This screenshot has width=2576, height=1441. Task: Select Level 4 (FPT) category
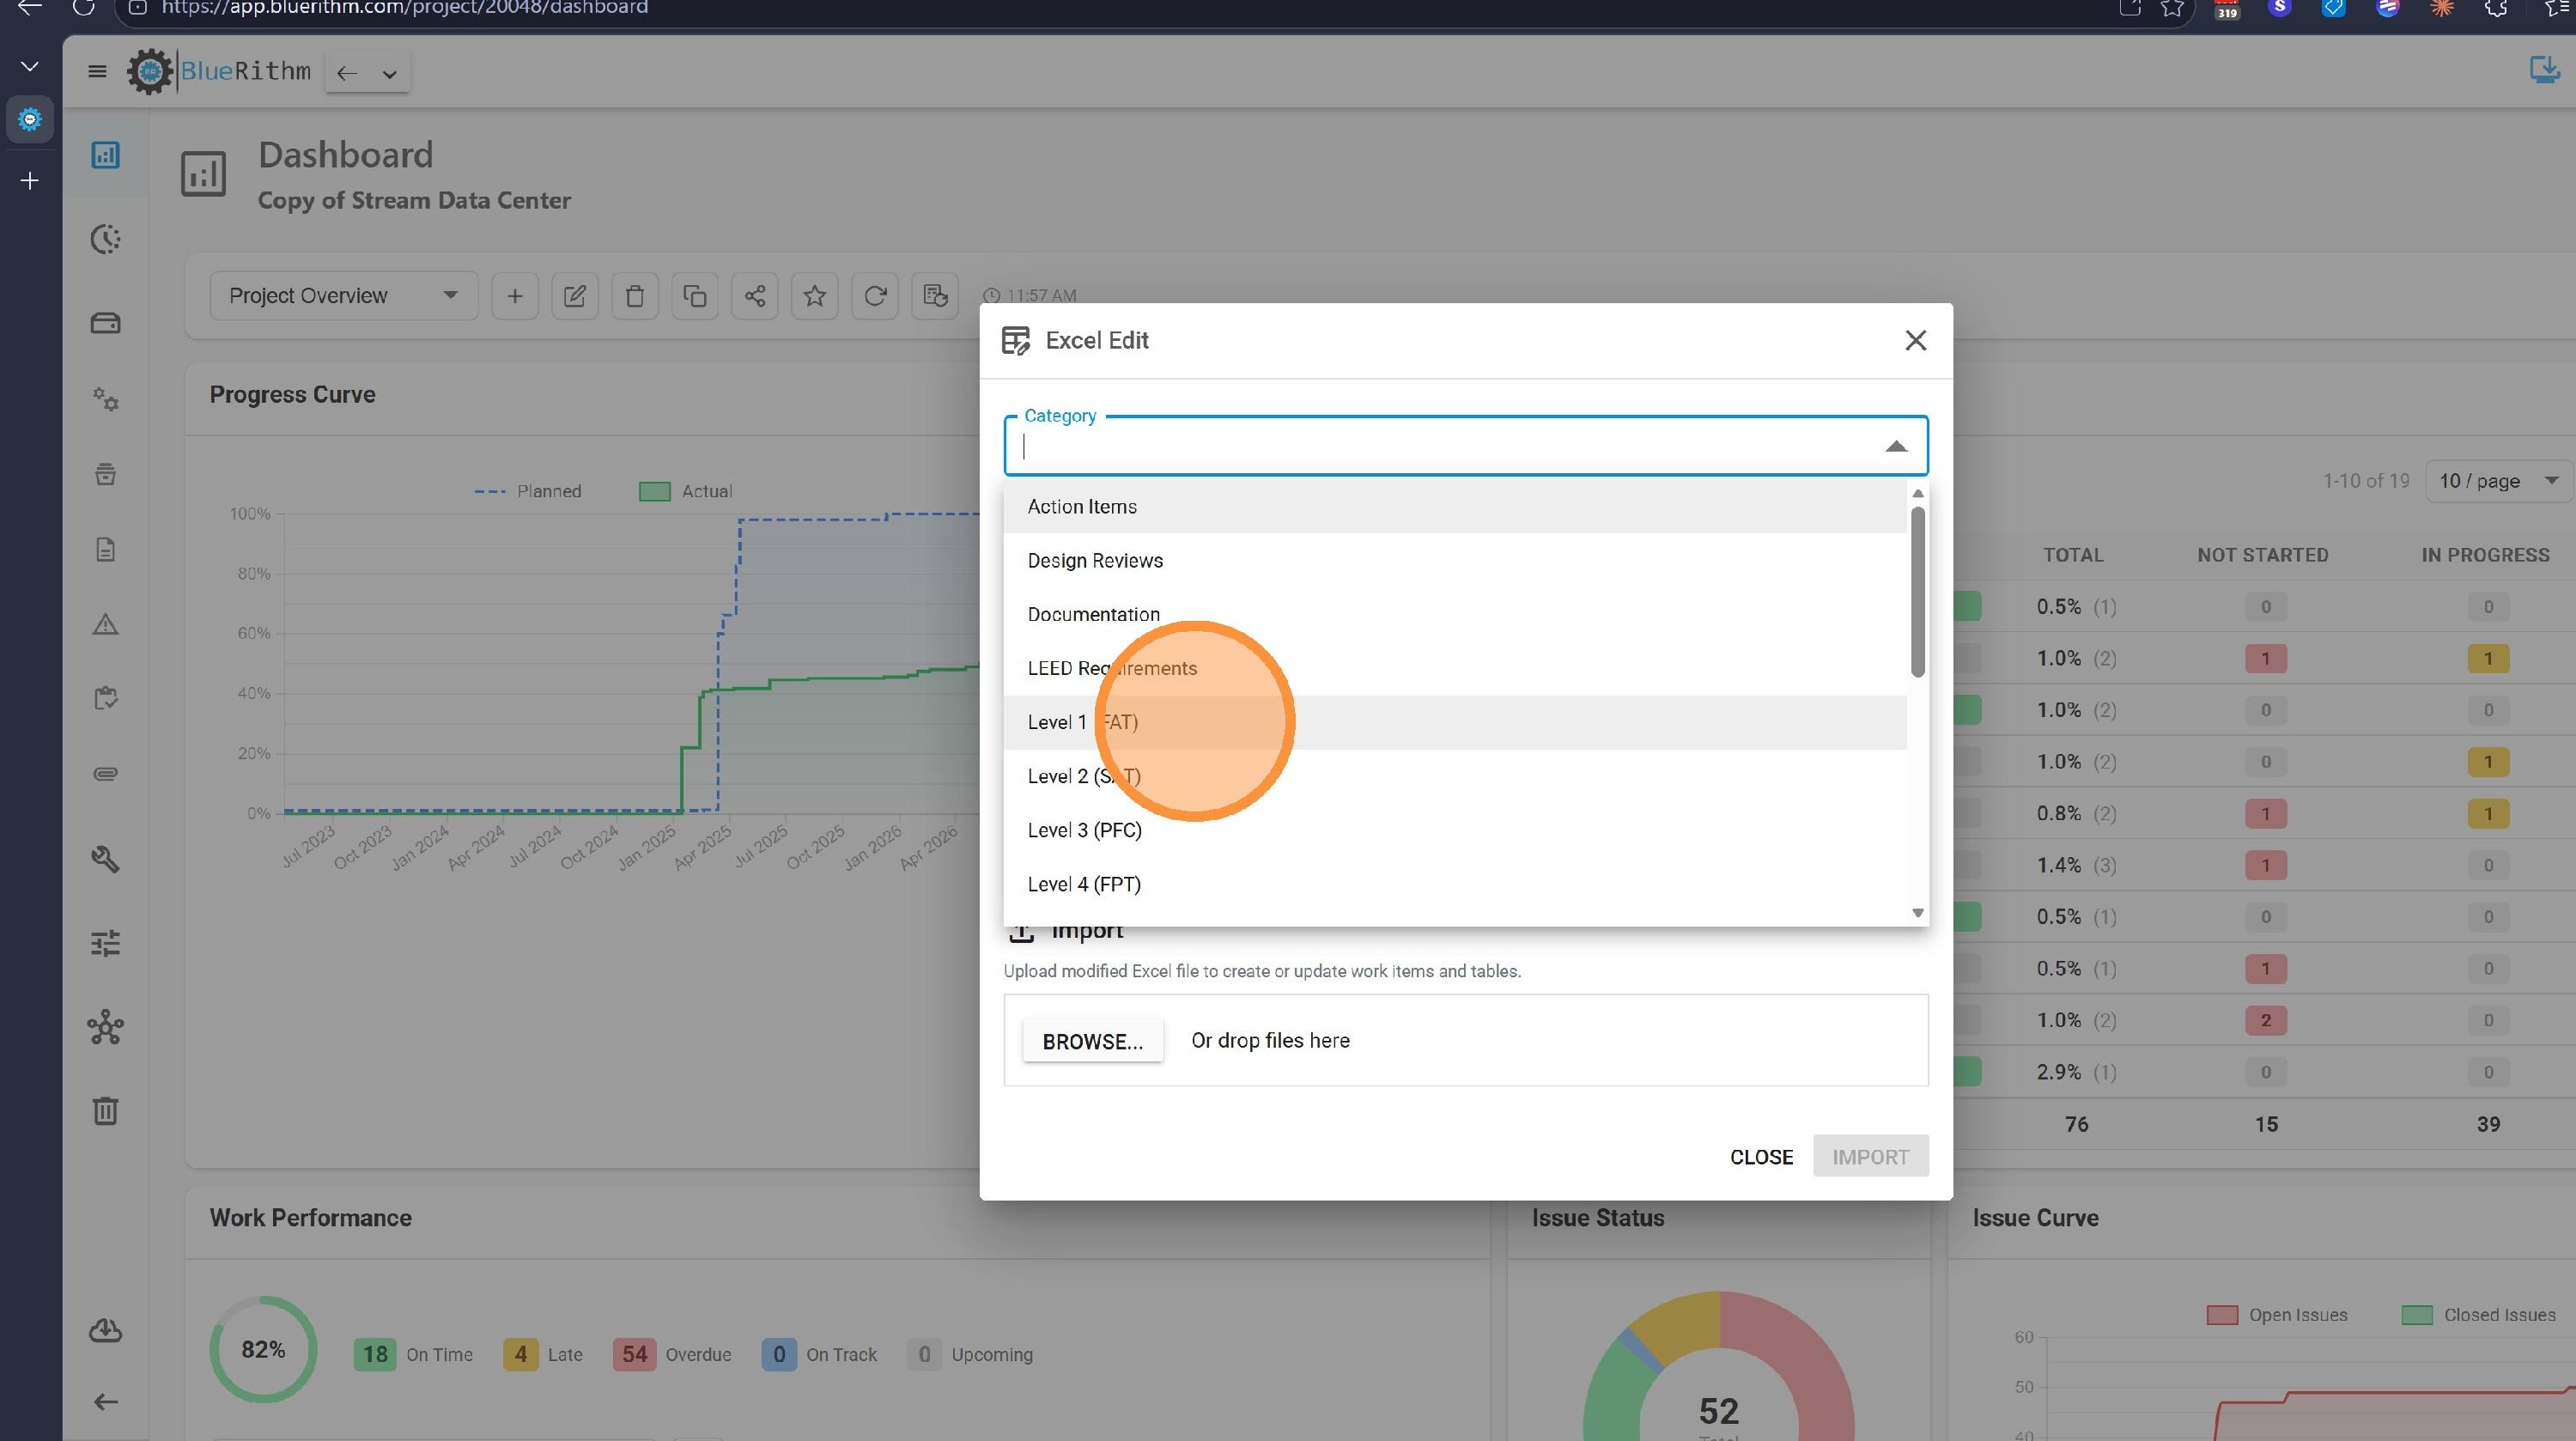click(1455, 884)
